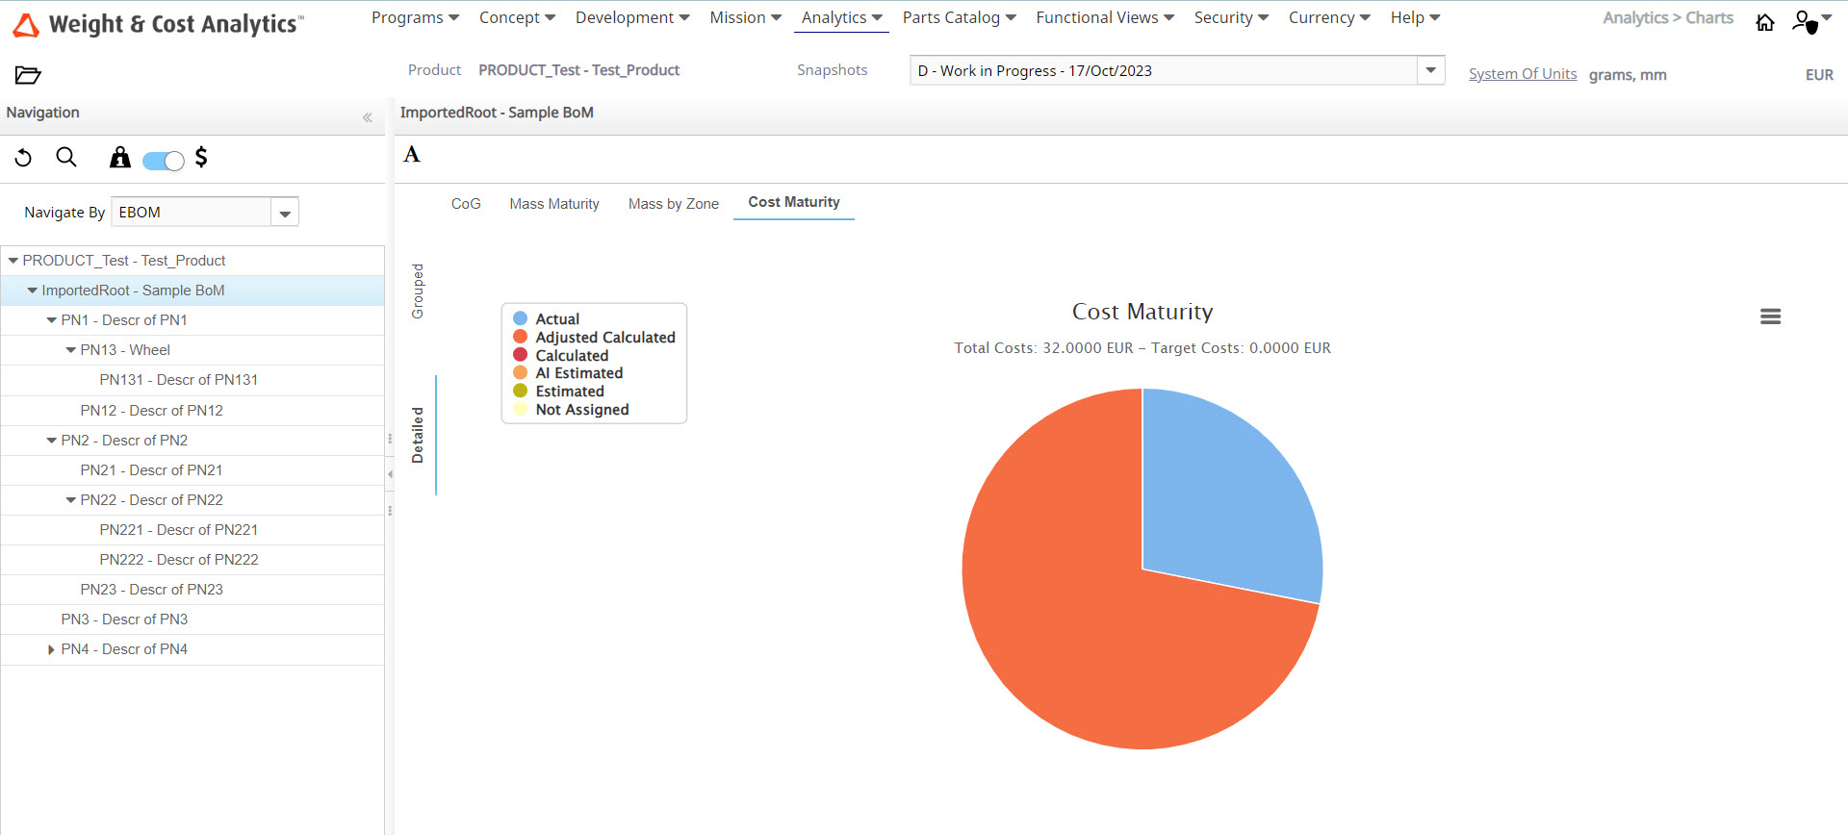Click the dollar cost icon
This screenshot has width=1848, height=835.
click(201, 158)
